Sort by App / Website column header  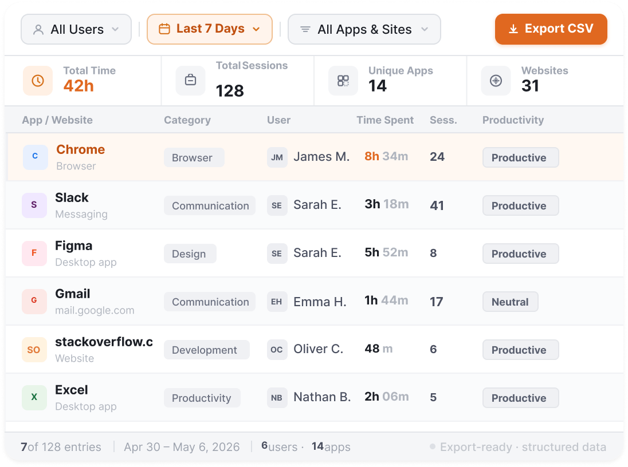click(x=57, y=120)
